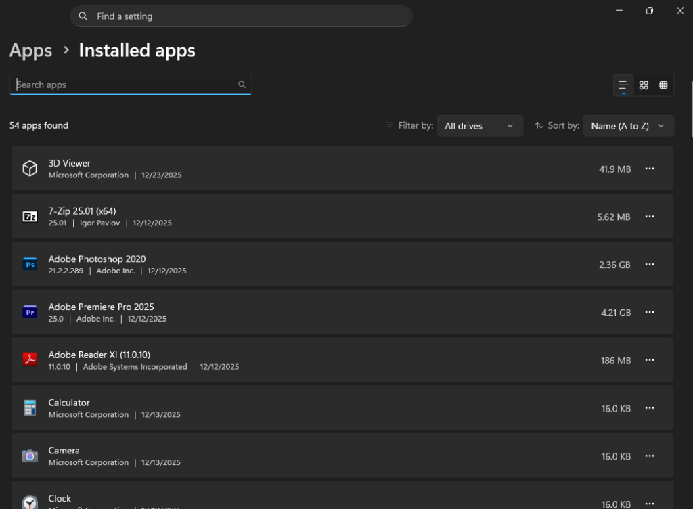Open the All drives filter dropdown
Viewport: 693px width, 509px height.
click(x=480, y=125)
